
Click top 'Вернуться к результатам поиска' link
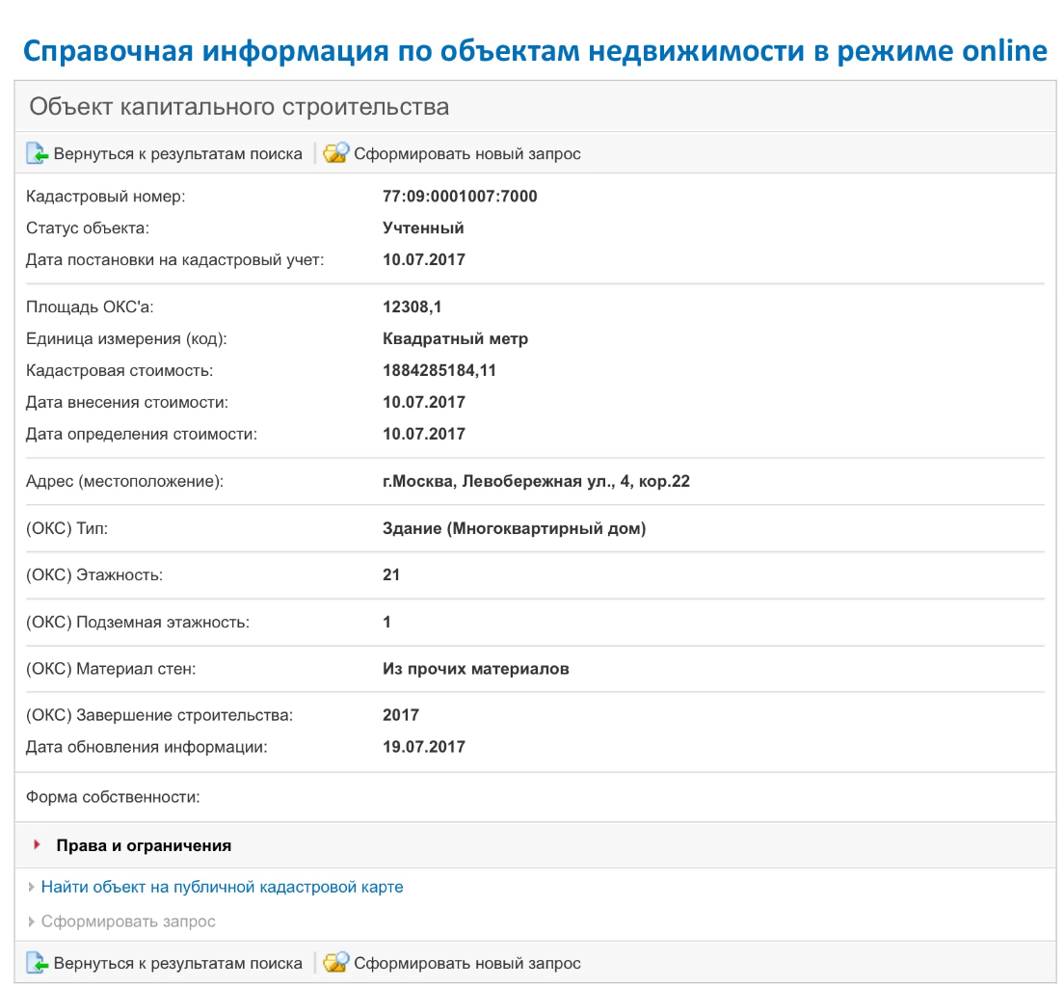[177, 153]
